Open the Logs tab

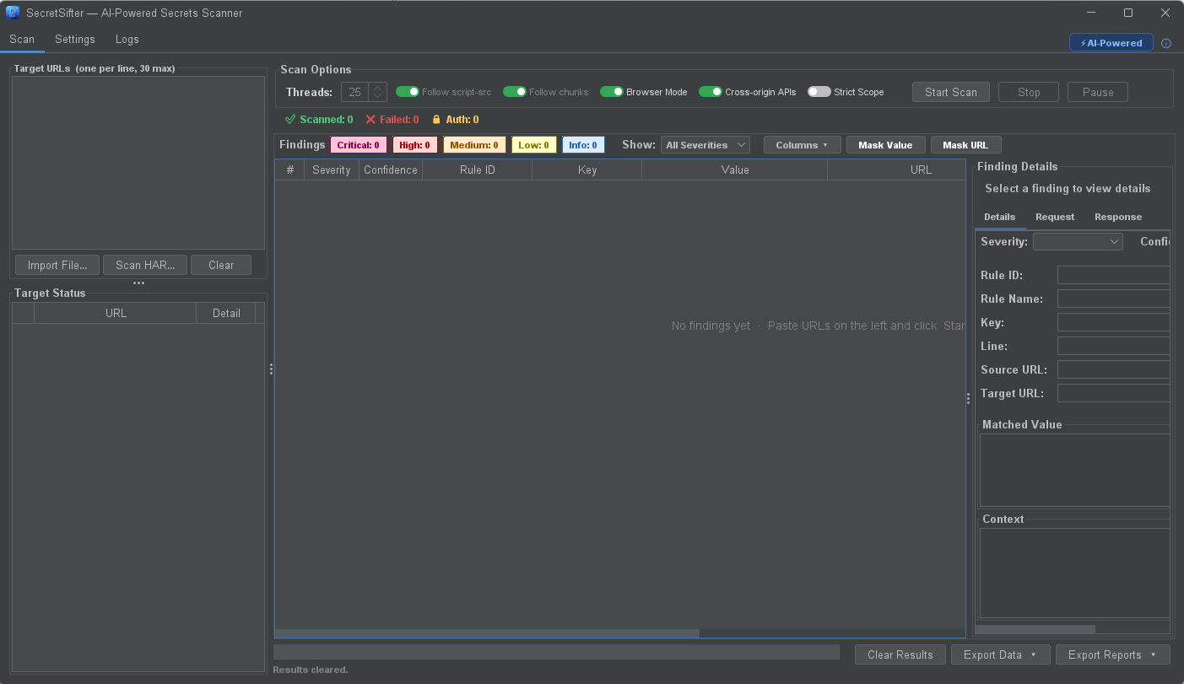point(127,40)
